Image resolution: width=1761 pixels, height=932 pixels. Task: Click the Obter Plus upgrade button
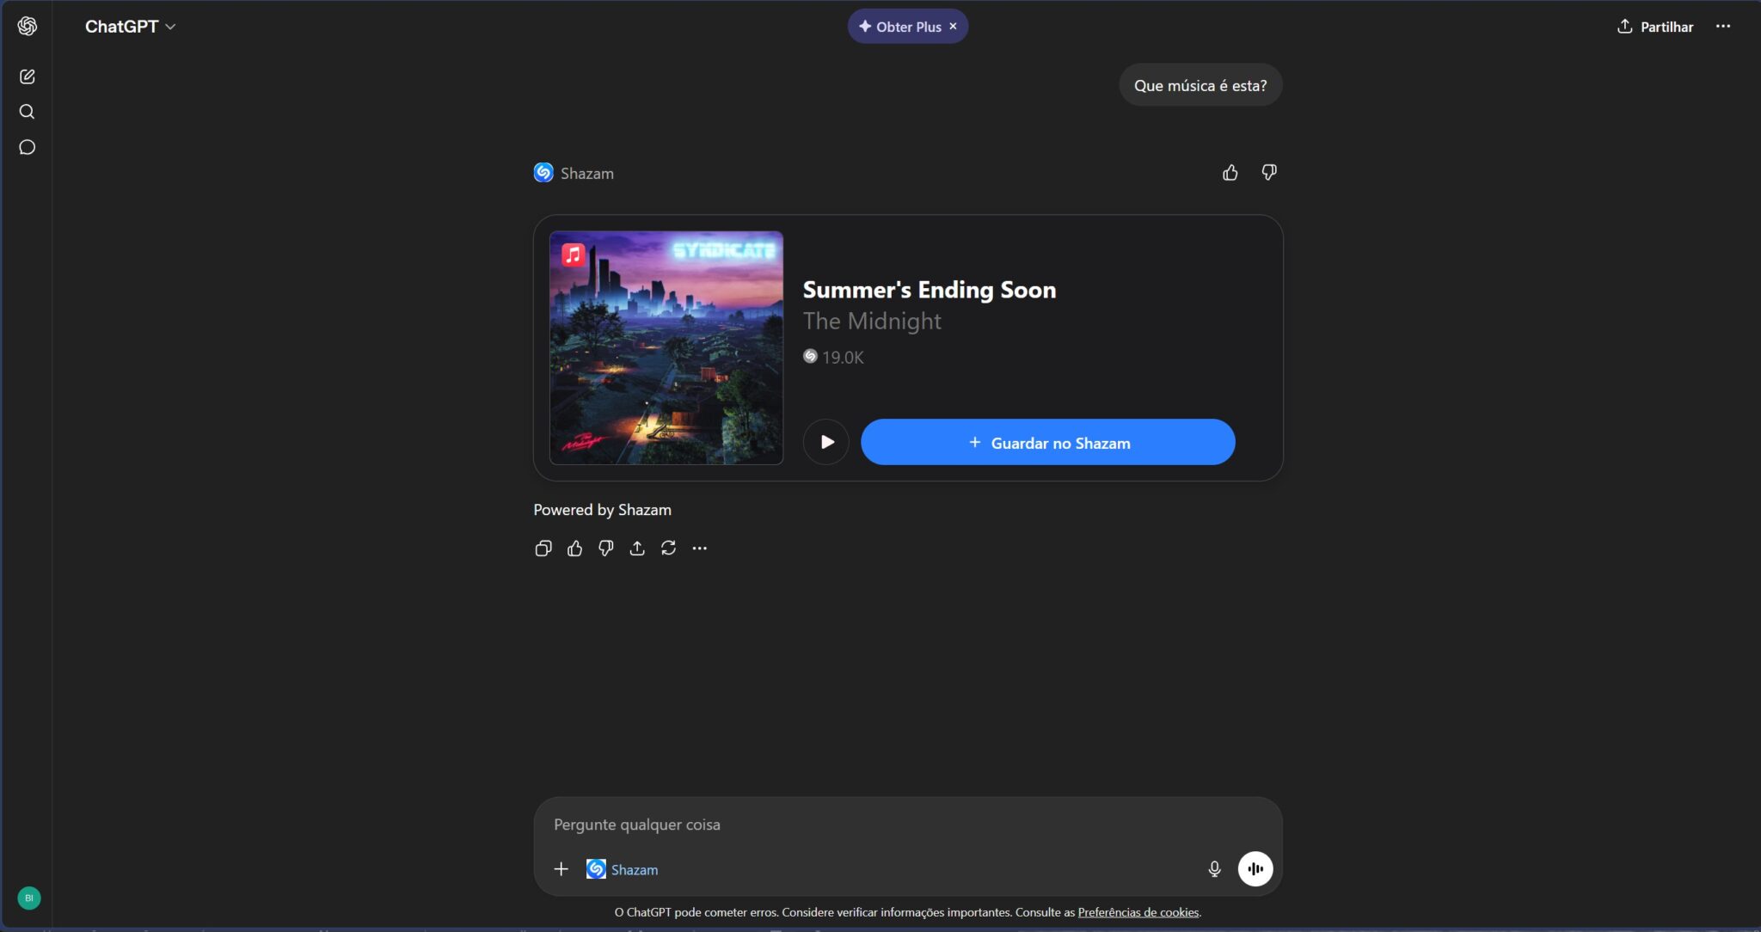tap(899, 27)
